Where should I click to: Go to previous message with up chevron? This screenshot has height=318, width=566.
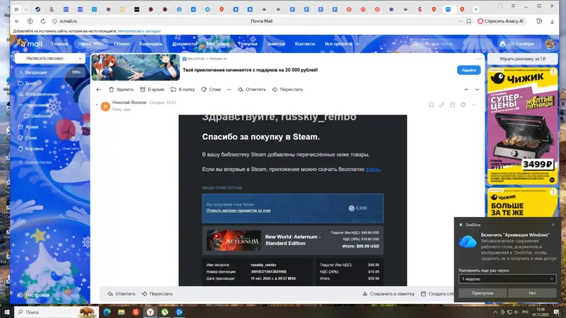click(466, 90)
